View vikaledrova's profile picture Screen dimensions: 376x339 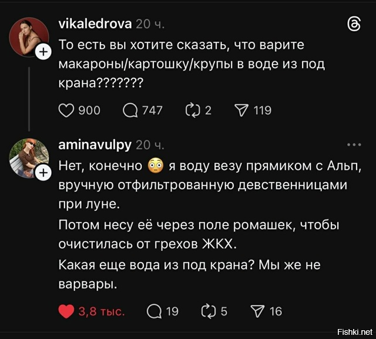pos(28,36)
